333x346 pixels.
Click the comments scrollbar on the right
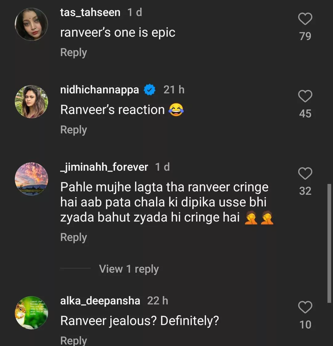point(329,243)
